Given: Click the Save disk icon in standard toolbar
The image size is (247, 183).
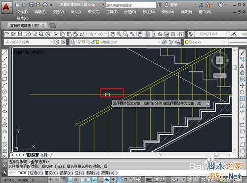Looking at the screenshot, I should (20, 34).
